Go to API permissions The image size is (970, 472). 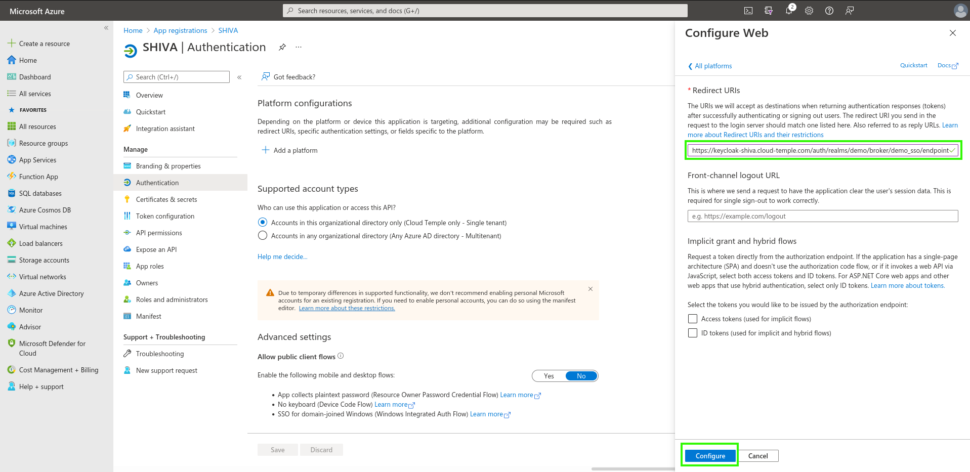(159, 233)
